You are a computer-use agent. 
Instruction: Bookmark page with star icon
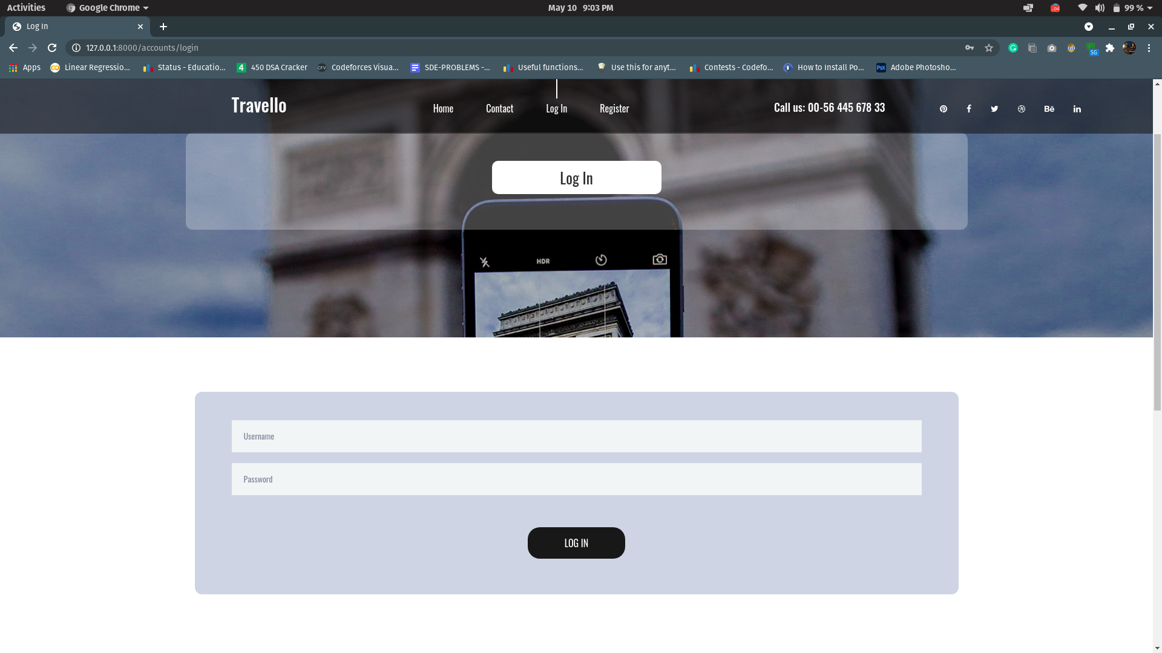coord(989,48)
